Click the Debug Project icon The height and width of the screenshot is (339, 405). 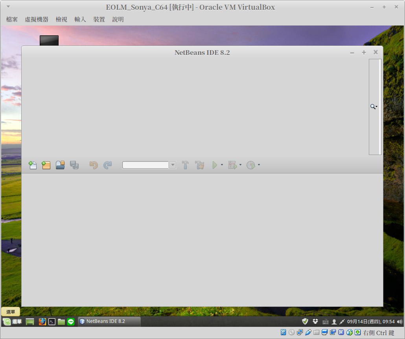(232, 165)
